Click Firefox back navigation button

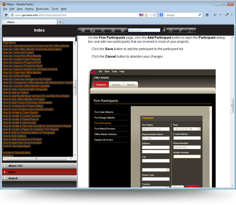click(x=6, y=15)
